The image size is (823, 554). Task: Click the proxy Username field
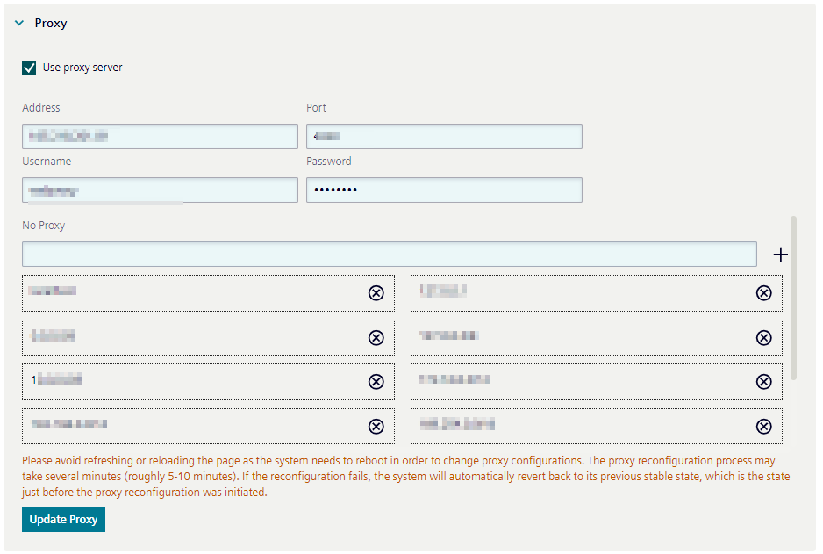coord(160,190)
